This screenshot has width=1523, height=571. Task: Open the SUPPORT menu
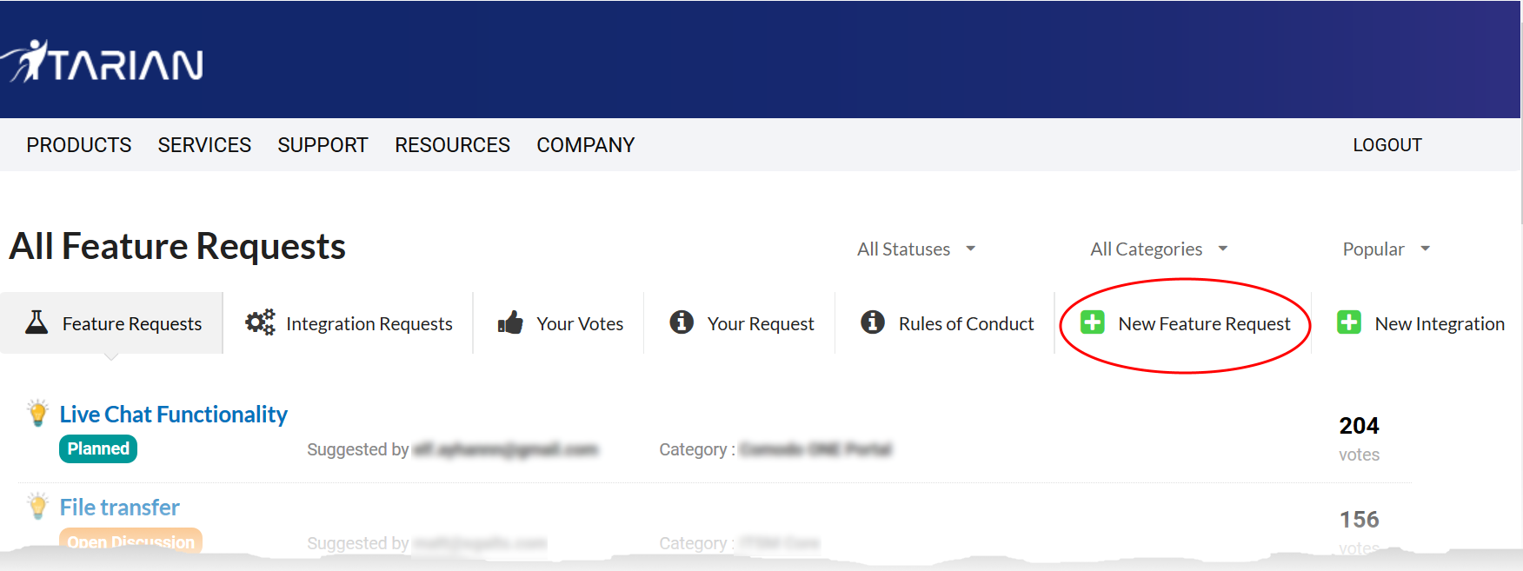323,145
